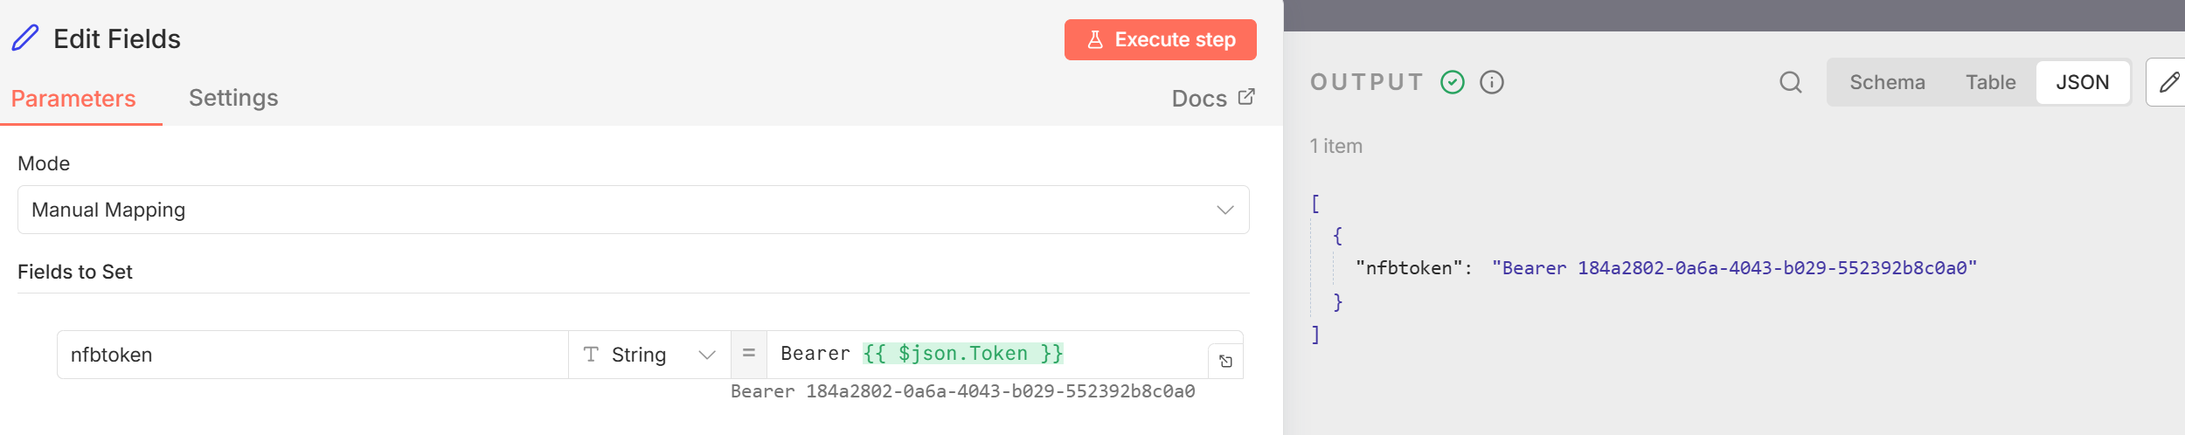
Task: Edit output using the pencil button
Action: (2168, 82)
